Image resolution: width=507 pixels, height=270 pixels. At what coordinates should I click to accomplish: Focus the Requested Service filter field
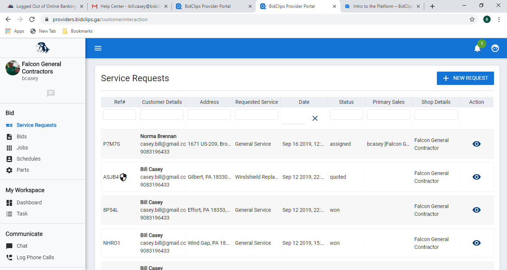(x=256, y=115)
